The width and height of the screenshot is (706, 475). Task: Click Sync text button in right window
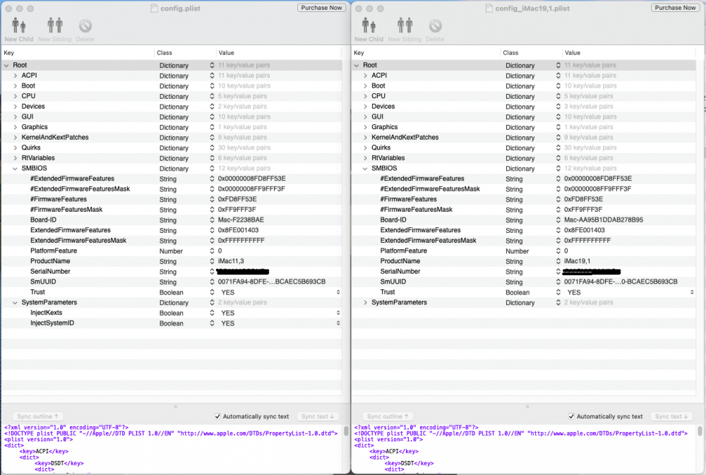tap(671, 416)
